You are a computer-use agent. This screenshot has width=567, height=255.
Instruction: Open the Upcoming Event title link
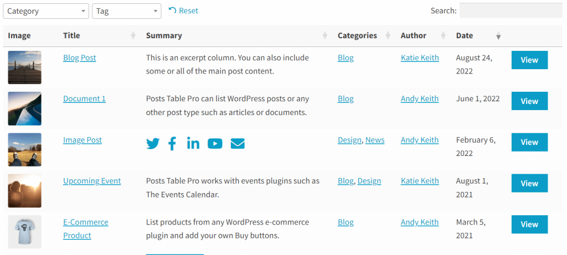pos(92,180)
